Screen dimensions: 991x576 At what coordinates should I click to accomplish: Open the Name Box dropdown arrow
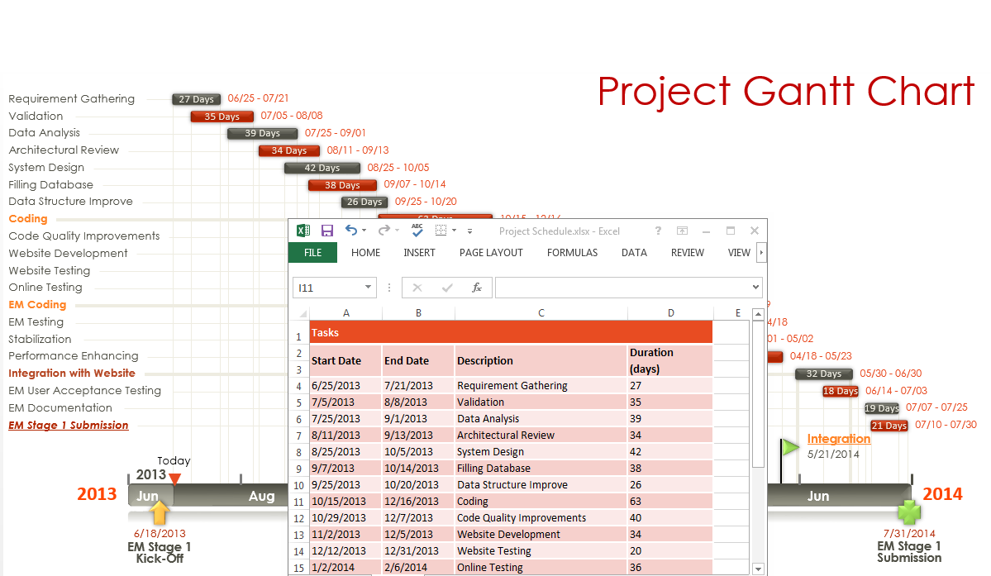368,288
